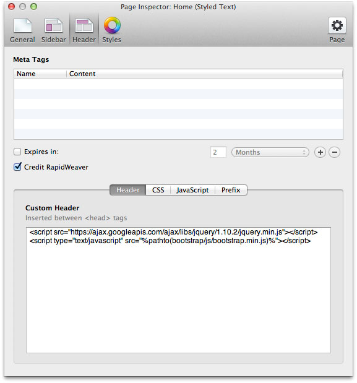The width and height of the screenshot is (357, 383).
Task: Click the Name column header
Action: tap(40, 74)
